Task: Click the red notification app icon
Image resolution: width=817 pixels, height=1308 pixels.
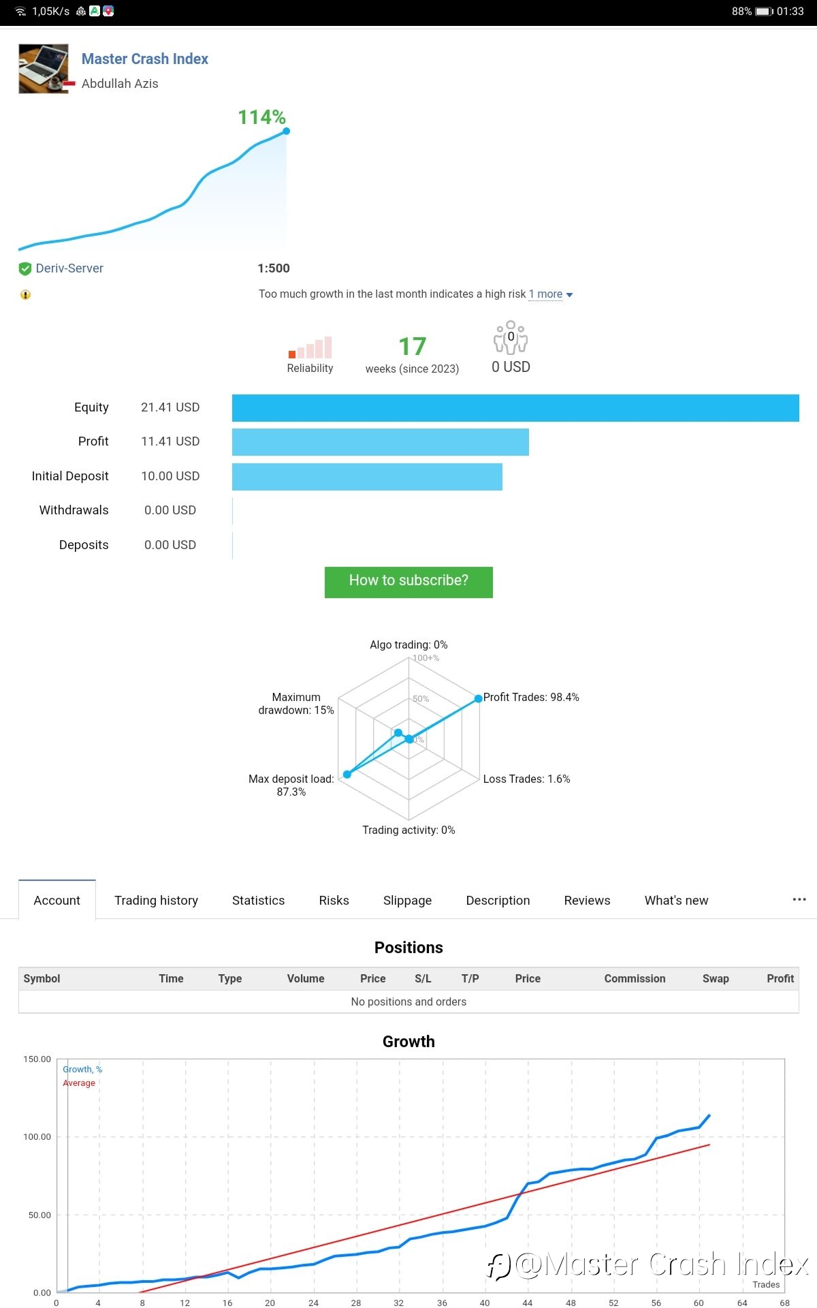Action: [x=108, y=11]
